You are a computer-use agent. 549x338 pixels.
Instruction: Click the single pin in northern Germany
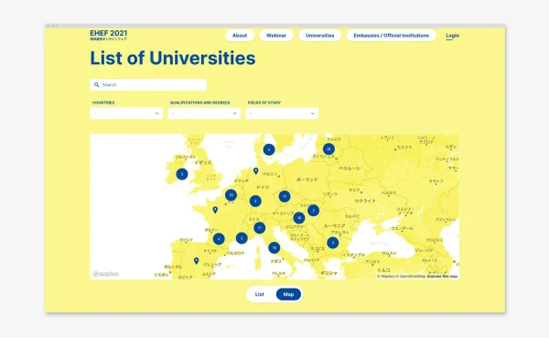256,170
